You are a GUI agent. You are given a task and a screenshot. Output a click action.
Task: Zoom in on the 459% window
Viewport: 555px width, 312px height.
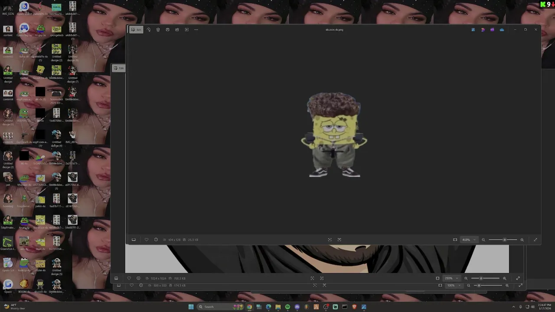tap(522, 240)
